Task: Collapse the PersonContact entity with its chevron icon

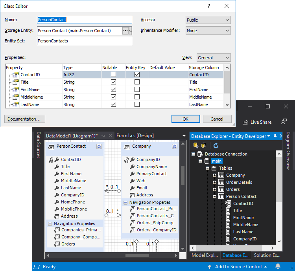Action: (99, 146)
